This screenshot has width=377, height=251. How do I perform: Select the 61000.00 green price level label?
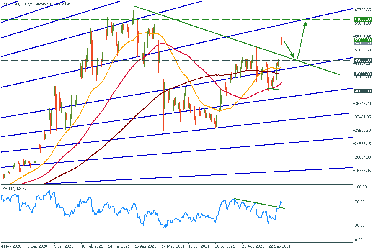(x=363, y=20)
